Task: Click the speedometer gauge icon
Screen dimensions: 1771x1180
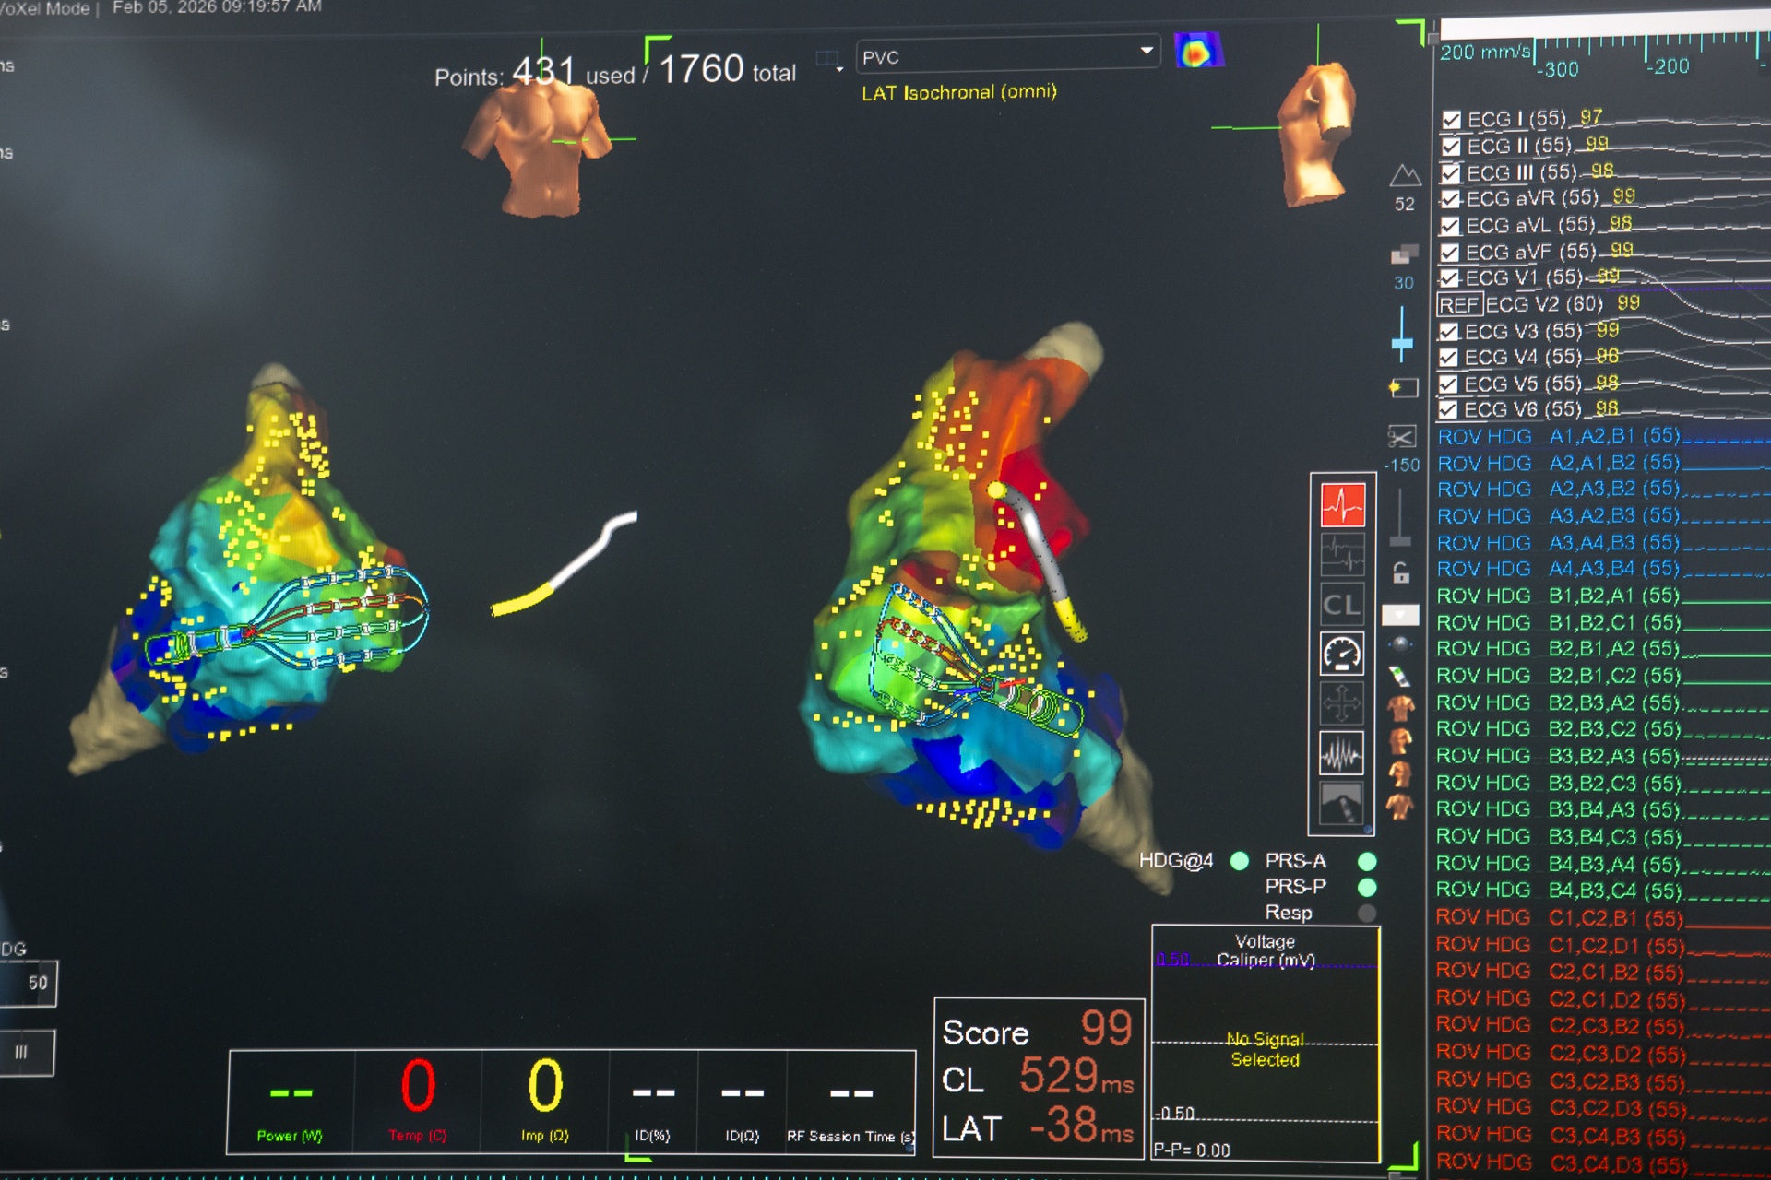Action: (1341, 655)
